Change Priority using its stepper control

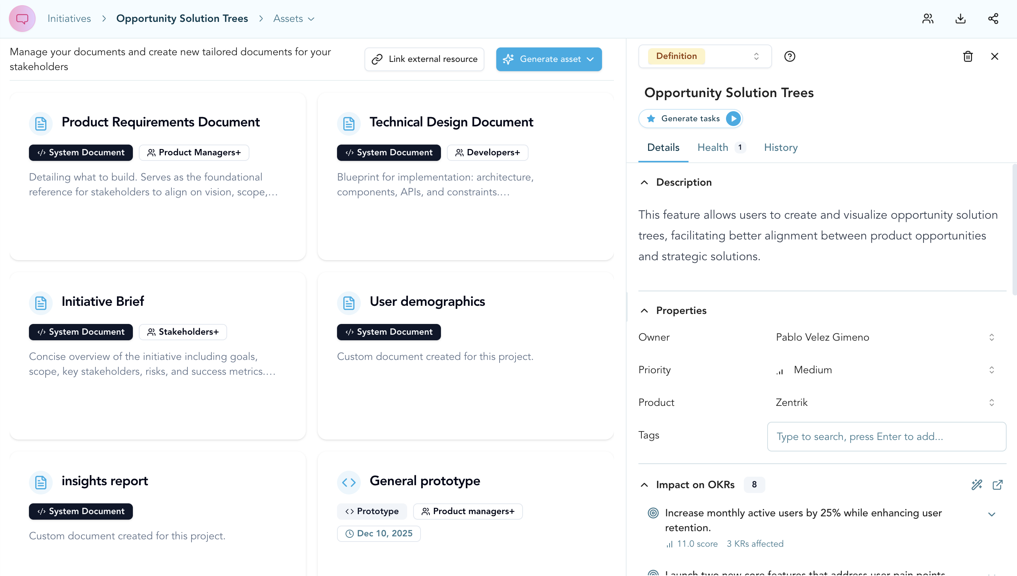pos(992,370)
